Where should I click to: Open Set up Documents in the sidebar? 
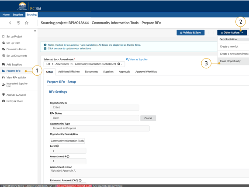point(17,55)
